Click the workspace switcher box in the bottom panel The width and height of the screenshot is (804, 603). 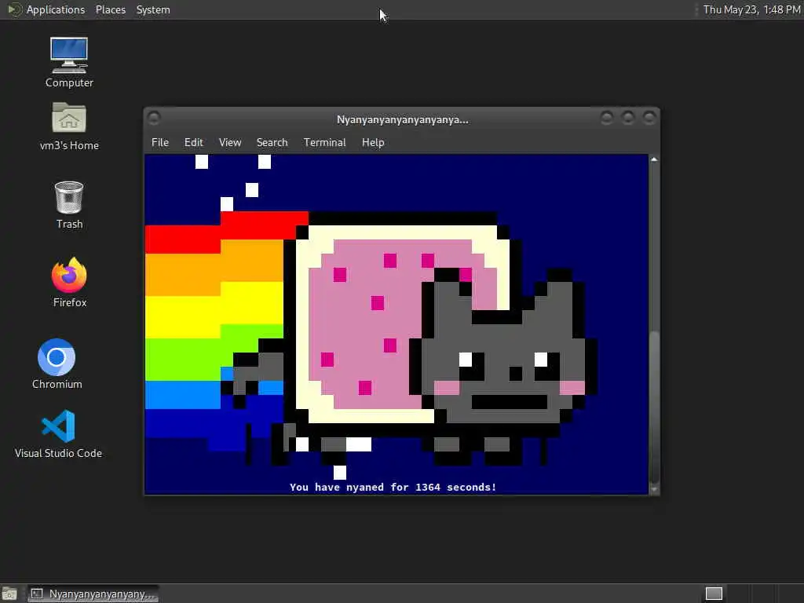pyautogui.click(x=714, y=594)
